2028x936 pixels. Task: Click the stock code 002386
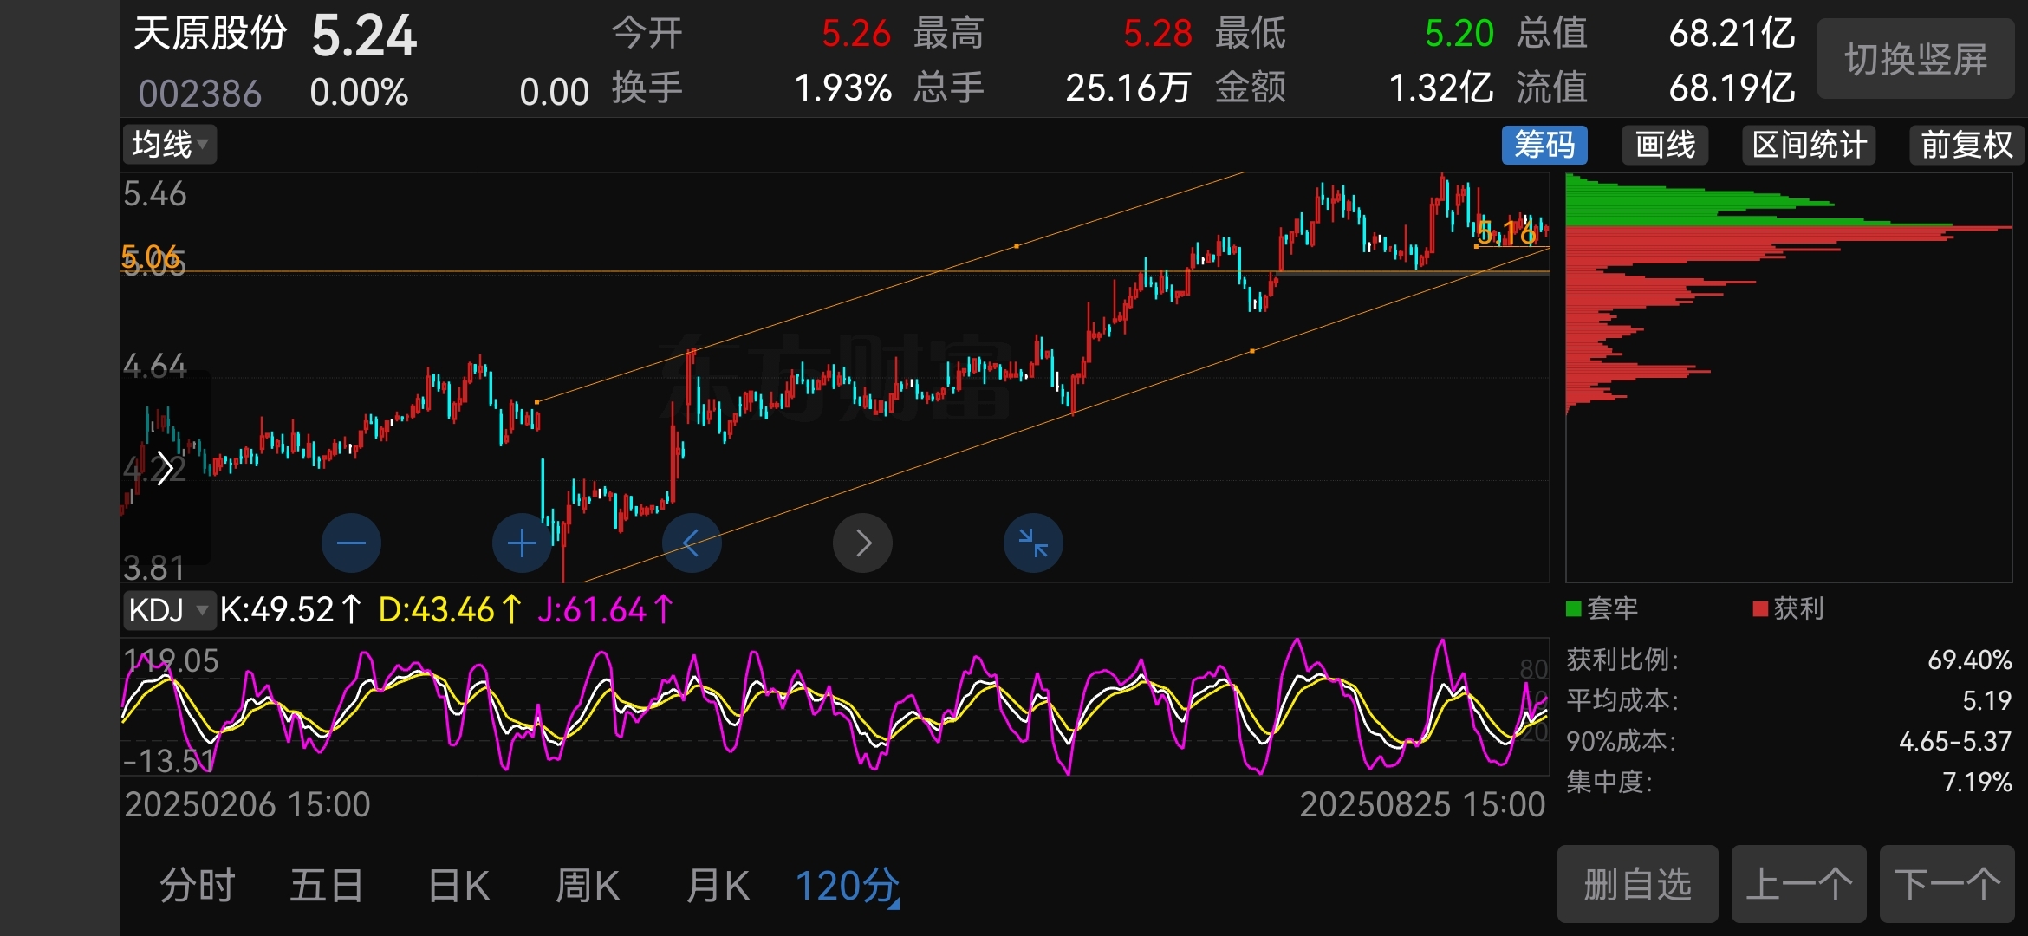(x=199, y=94)
